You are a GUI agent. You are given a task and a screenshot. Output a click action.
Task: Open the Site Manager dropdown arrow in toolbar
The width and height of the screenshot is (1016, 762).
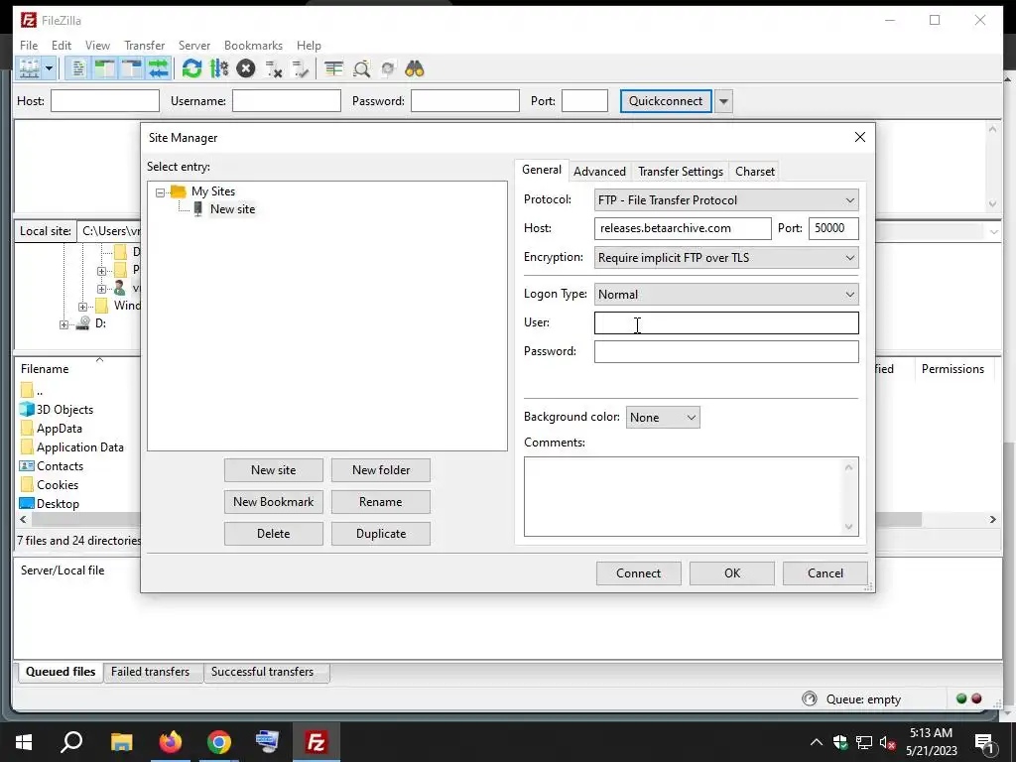(49, 68)
